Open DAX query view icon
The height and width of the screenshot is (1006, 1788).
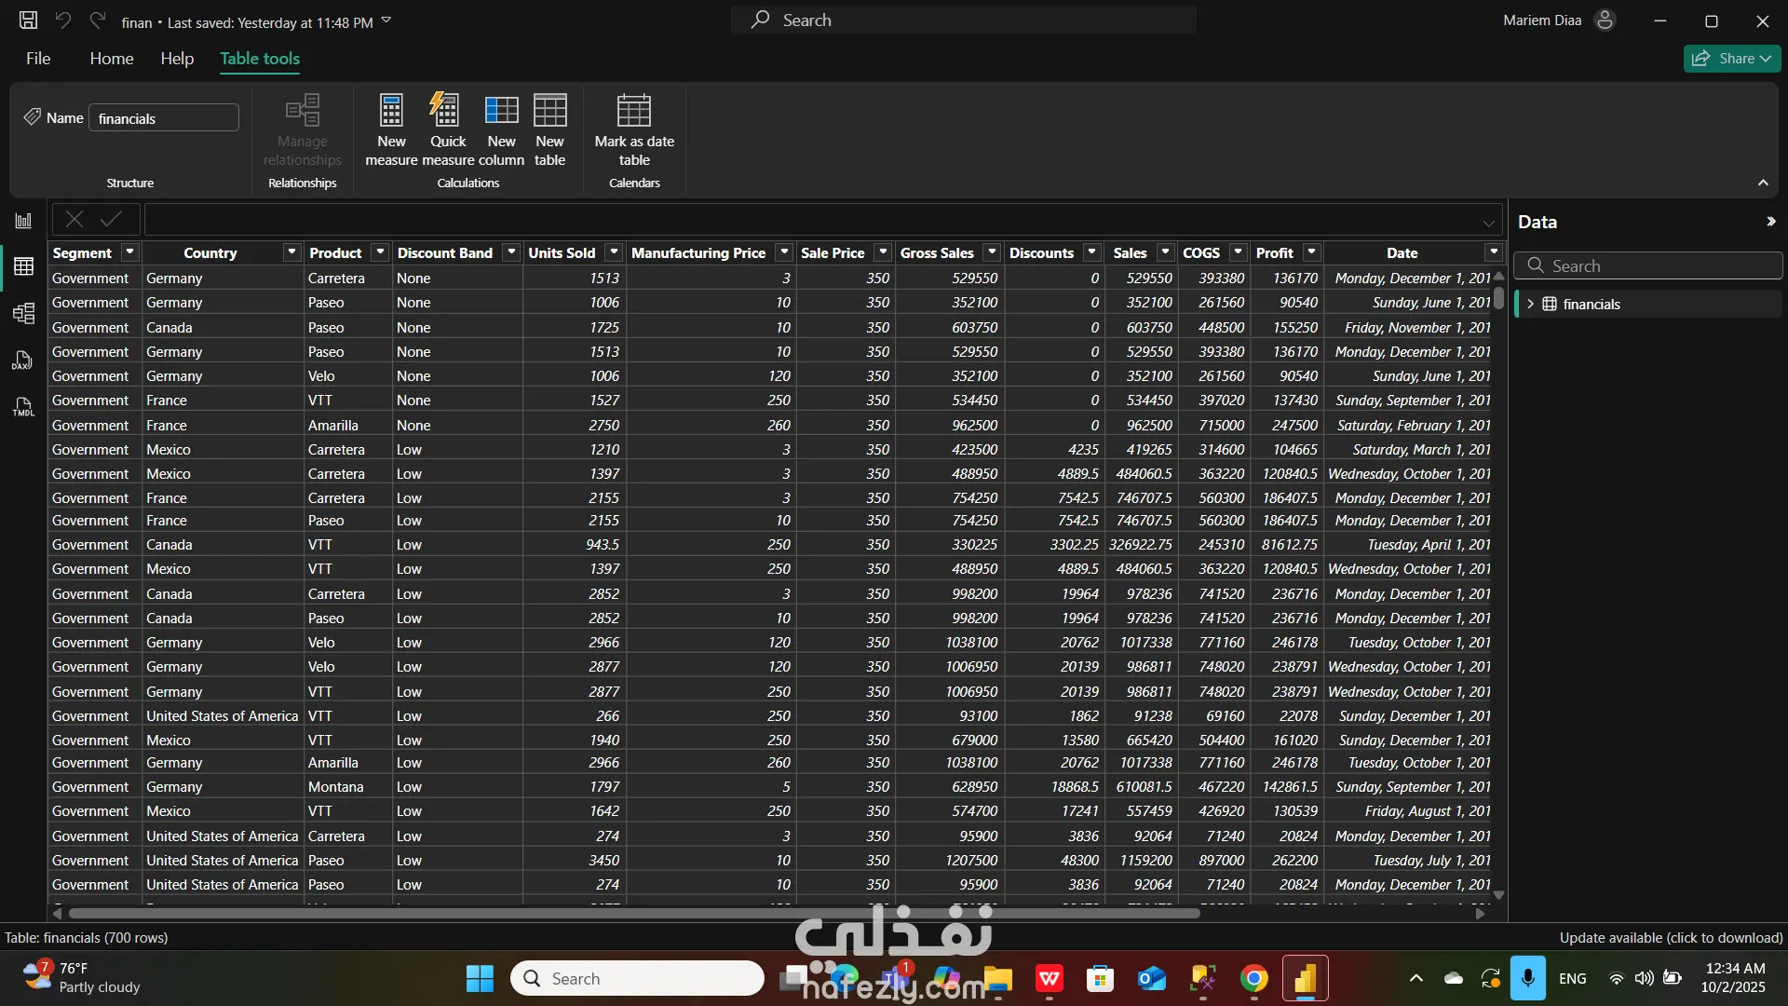coord(23,360)
